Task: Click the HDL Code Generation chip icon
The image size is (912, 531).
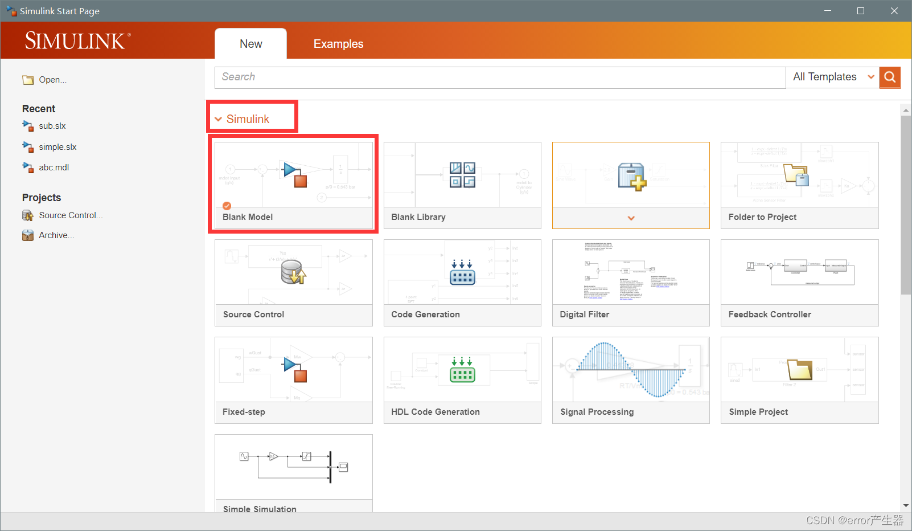Action: (462, 370)
